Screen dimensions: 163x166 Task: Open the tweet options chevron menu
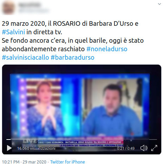pyautogui.click(x=159, y=4)
